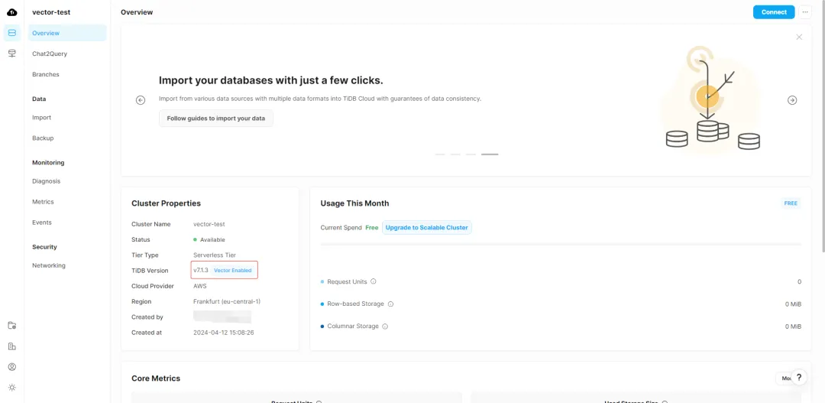Open the data service icon in left rail
Screen dimensions: 825x403
pos(11,54)
